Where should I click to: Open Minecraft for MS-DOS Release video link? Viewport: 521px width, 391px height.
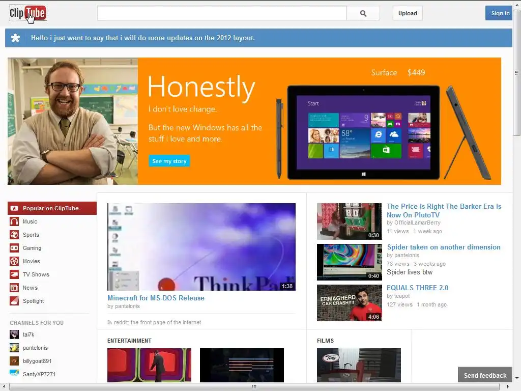[x=156, y=298]
